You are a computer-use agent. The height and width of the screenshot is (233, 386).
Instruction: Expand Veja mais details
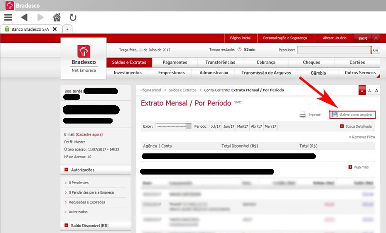350,167
